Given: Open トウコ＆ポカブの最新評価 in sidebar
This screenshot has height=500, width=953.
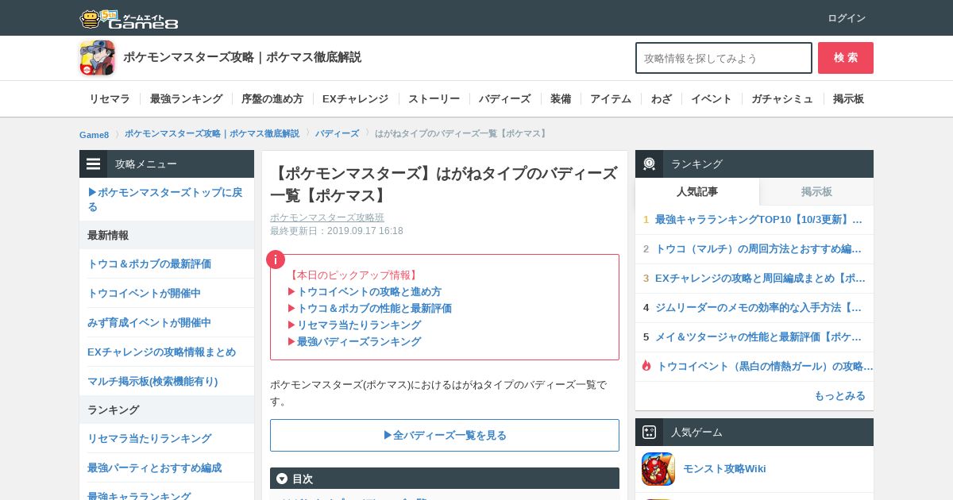Looking at the screenshot, I should (x=149, y=263).
